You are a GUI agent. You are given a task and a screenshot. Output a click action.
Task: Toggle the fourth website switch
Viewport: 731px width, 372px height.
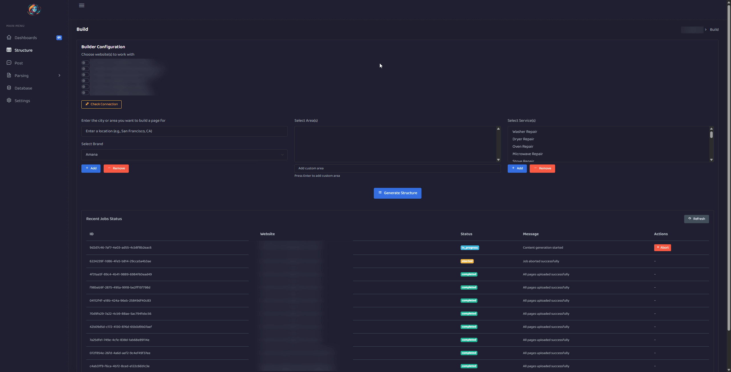[85, 81]
